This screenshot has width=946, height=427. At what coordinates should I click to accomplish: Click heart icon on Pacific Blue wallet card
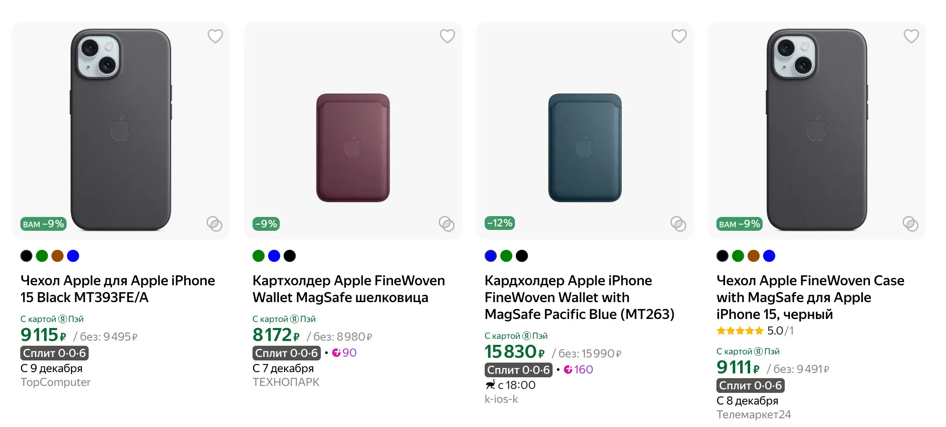click(679, 36)
